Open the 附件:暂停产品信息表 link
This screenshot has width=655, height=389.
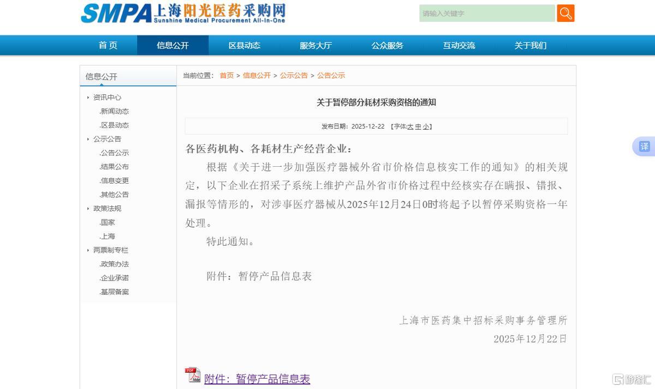pos(257,379)
